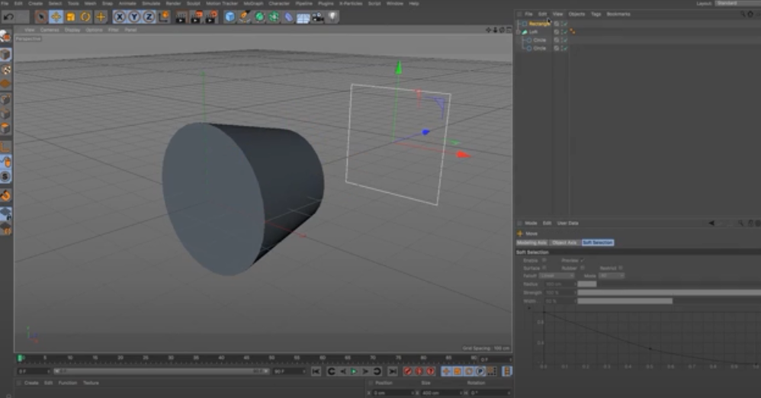Open the deformer icon
761x398 pixels.
pyautogui.click(x=289, y=17)
